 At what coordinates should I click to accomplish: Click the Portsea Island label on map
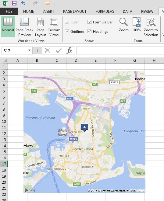point(83,149)
